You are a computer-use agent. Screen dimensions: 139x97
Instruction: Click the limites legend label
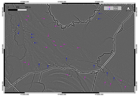[115, 7]
